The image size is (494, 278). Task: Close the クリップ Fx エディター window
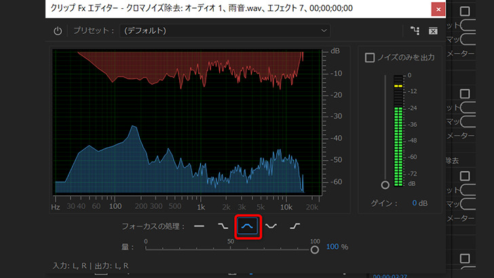pos(438,9)
